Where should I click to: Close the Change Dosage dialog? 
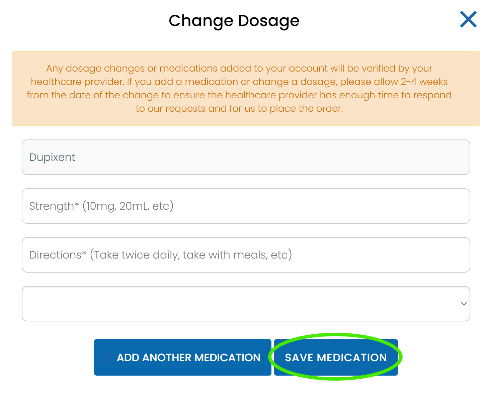[468, 19]
